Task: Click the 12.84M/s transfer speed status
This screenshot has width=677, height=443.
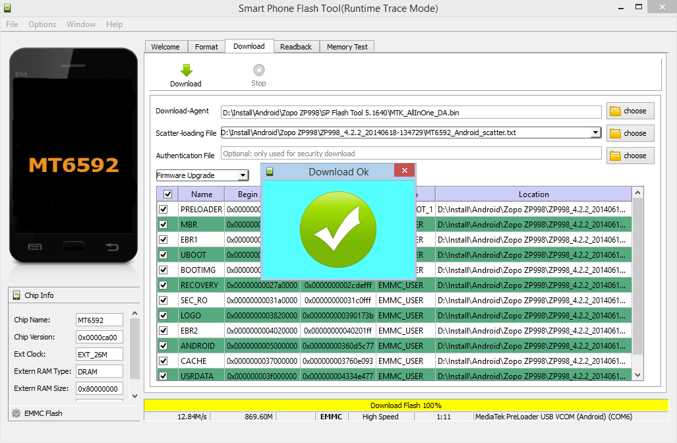Action: (177, 417)
